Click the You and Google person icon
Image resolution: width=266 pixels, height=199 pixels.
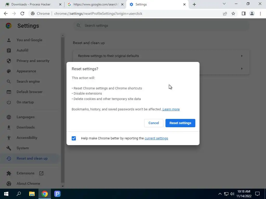(9, 40)
